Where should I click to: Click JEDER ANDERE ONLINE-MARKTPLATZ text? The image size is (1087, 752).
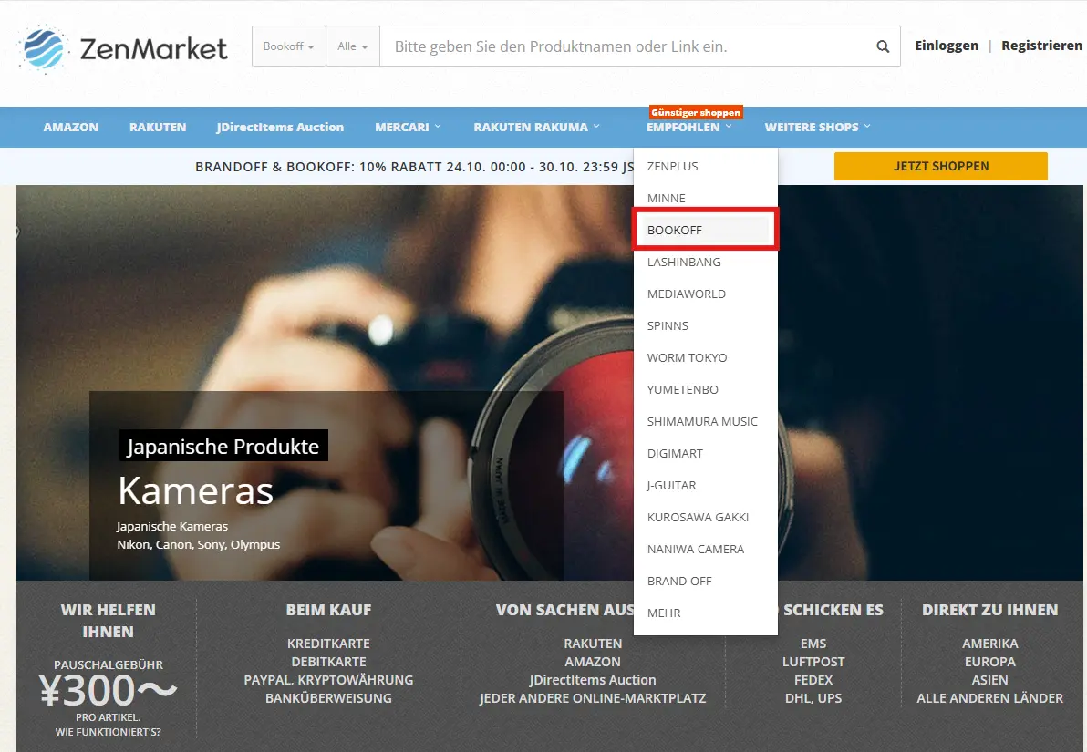pyautogui.click(x=593, y=698)
